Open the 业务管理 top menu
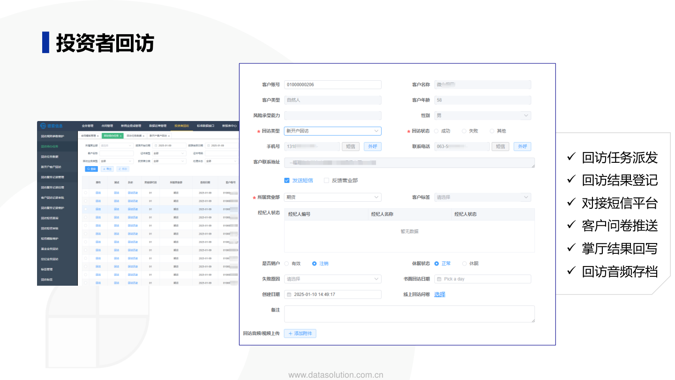 [88, 126]
